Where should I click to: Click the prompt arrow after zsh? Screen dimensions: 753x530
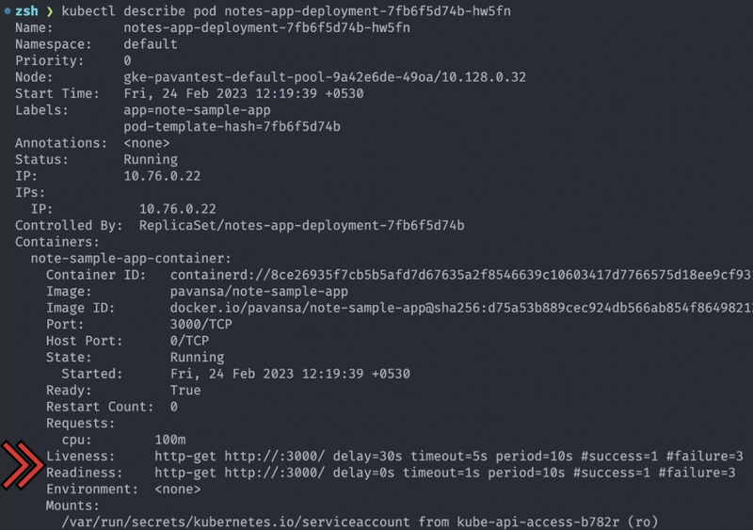[x=51, y=11]
